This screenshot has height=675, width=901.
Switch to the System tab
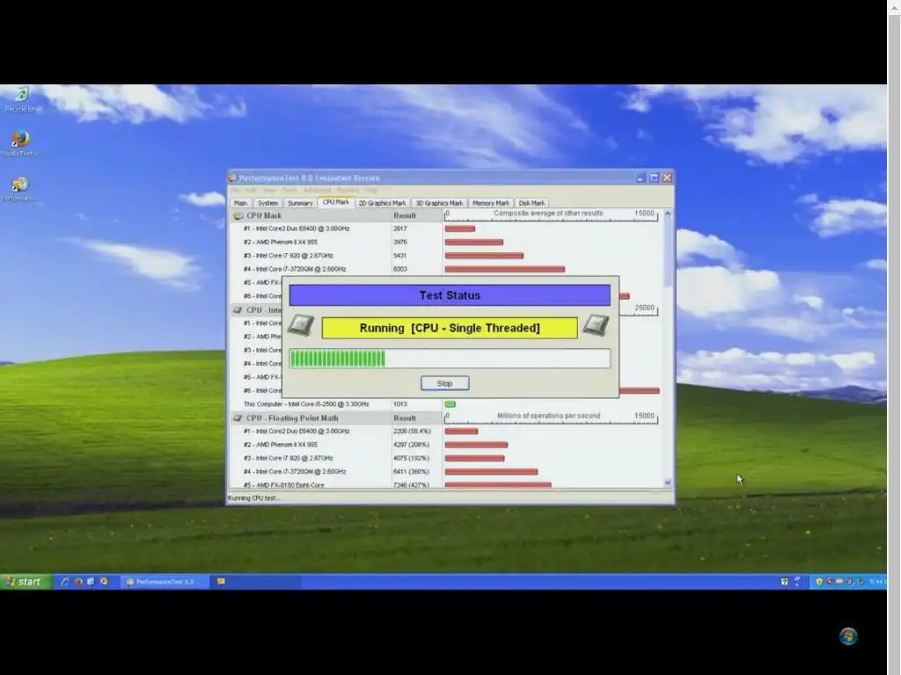coord(267,203)
